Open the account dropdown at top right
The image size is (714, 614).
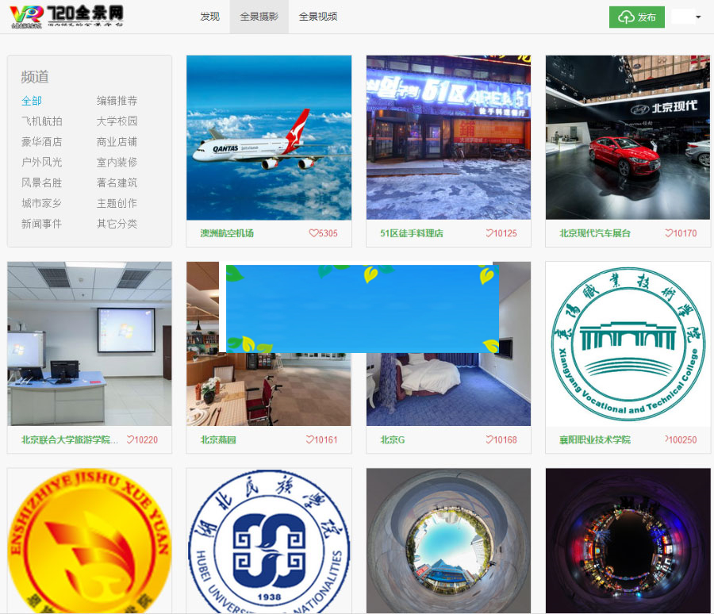[688, 16]
